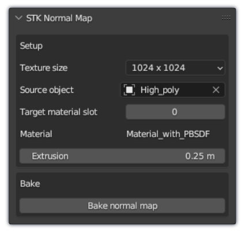The image size is (245, 234).
Task: Click the Texture size dropdown arrow
Action: tap(220, 68)
